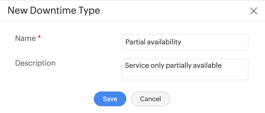Click the word "availability" in Name field
265x113 pixels.
(x=164, y=42)
